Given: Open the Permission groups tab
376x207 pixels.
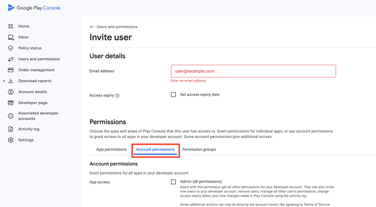Looking at the screenshot, I should pos(199,149).
